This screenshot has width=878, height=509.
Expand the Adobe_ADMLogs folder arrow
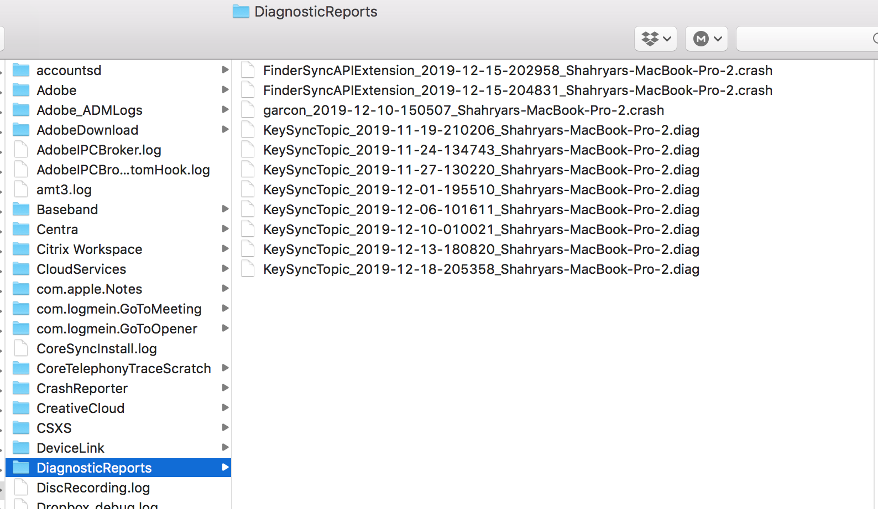coord(225,109)
